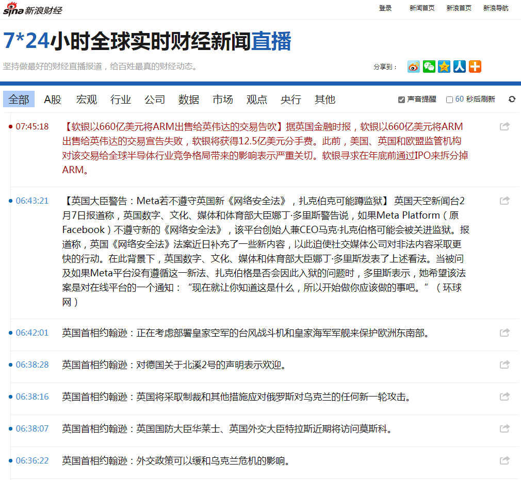Share to Qzone star icon
This screenshot has height=480, width=521.
click(444, 67)
